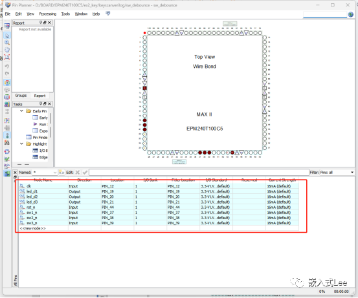Collapse the Highlight folder
Image resolution: width=358 pixels, height=298 pixels.
pyautogui.click(x=22, y=144)
